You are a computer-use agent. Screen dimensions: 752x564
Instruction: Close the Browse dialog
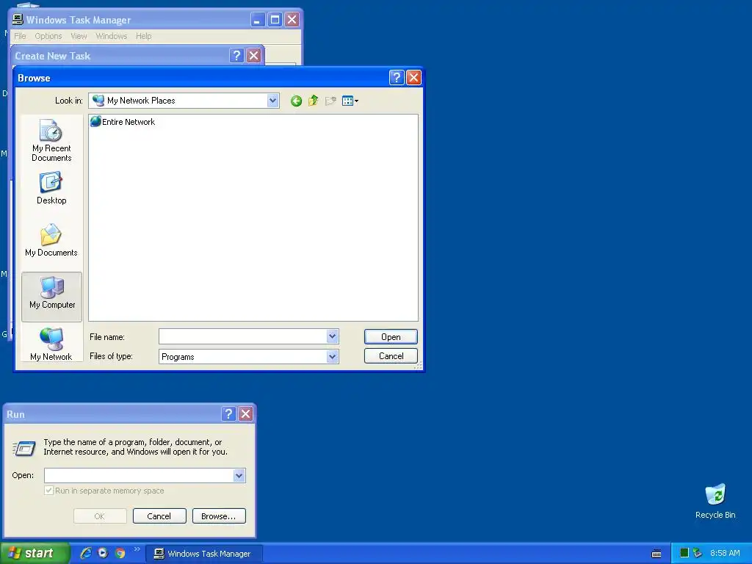(x=413, y=77)
